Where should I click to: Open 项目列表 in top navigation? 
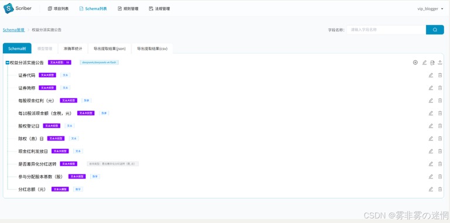coord(58,9)
